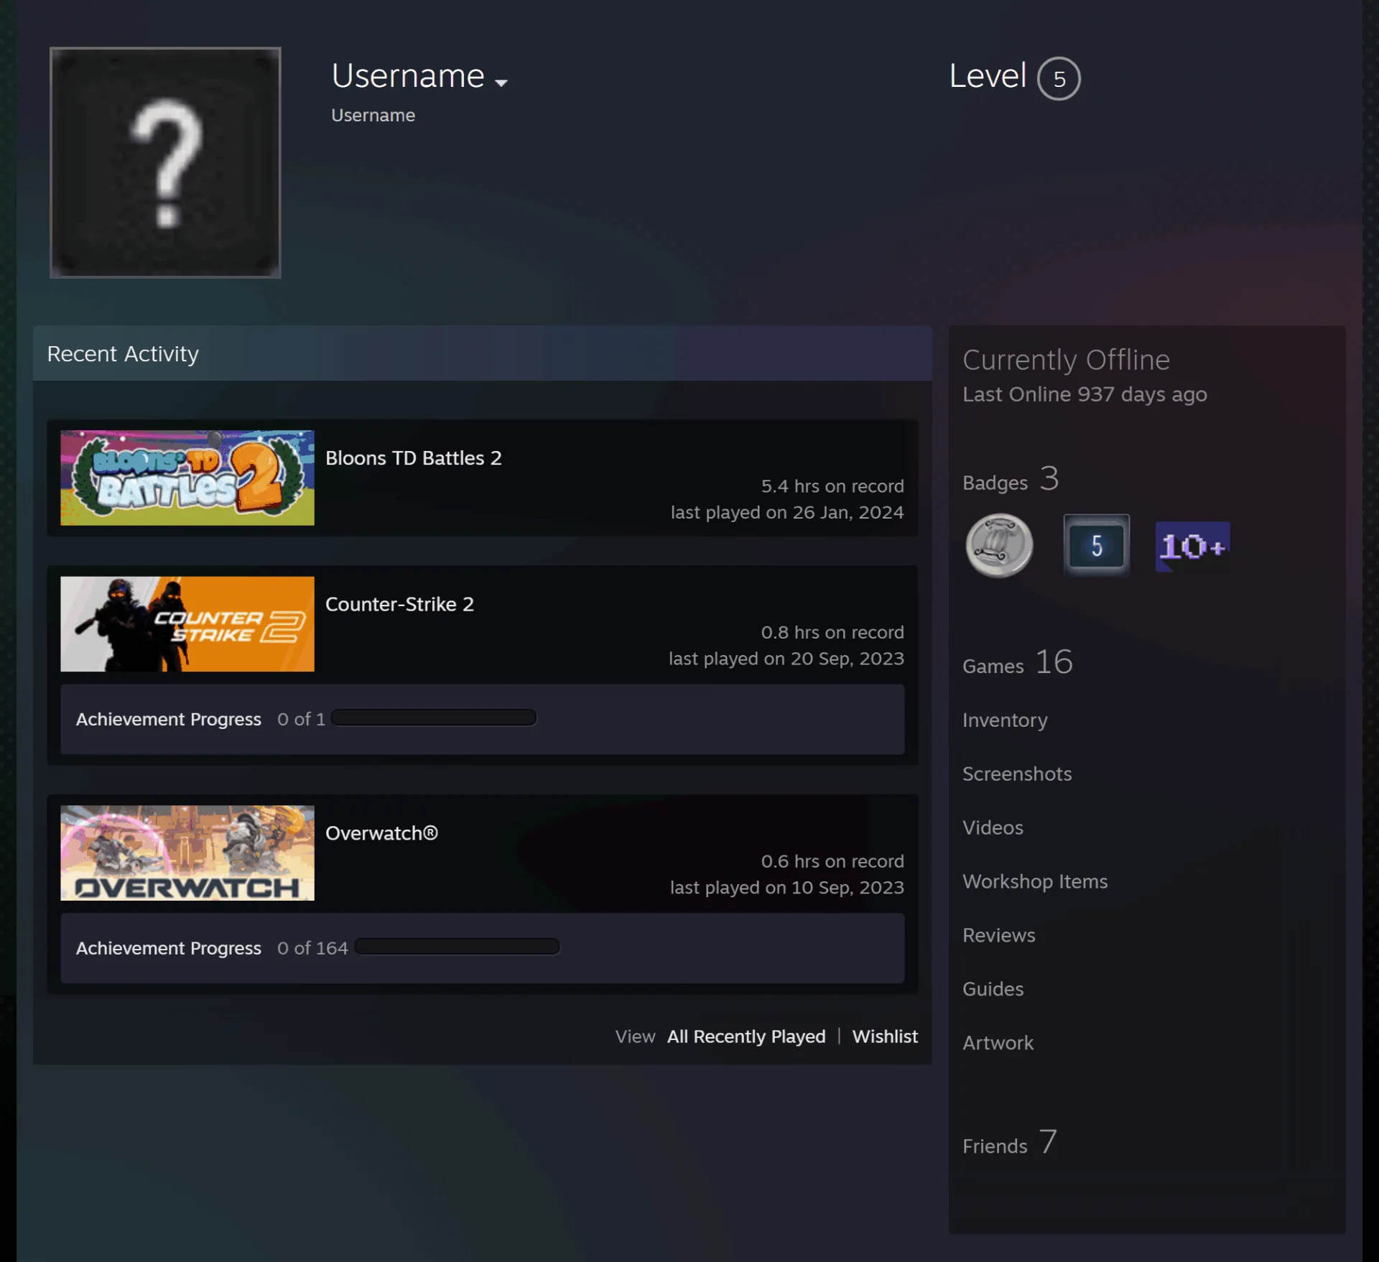Click the level 5 circle icon
Image resolution: width=1379 pixels, height=1262 pixels.
[x=1059, y=78]
